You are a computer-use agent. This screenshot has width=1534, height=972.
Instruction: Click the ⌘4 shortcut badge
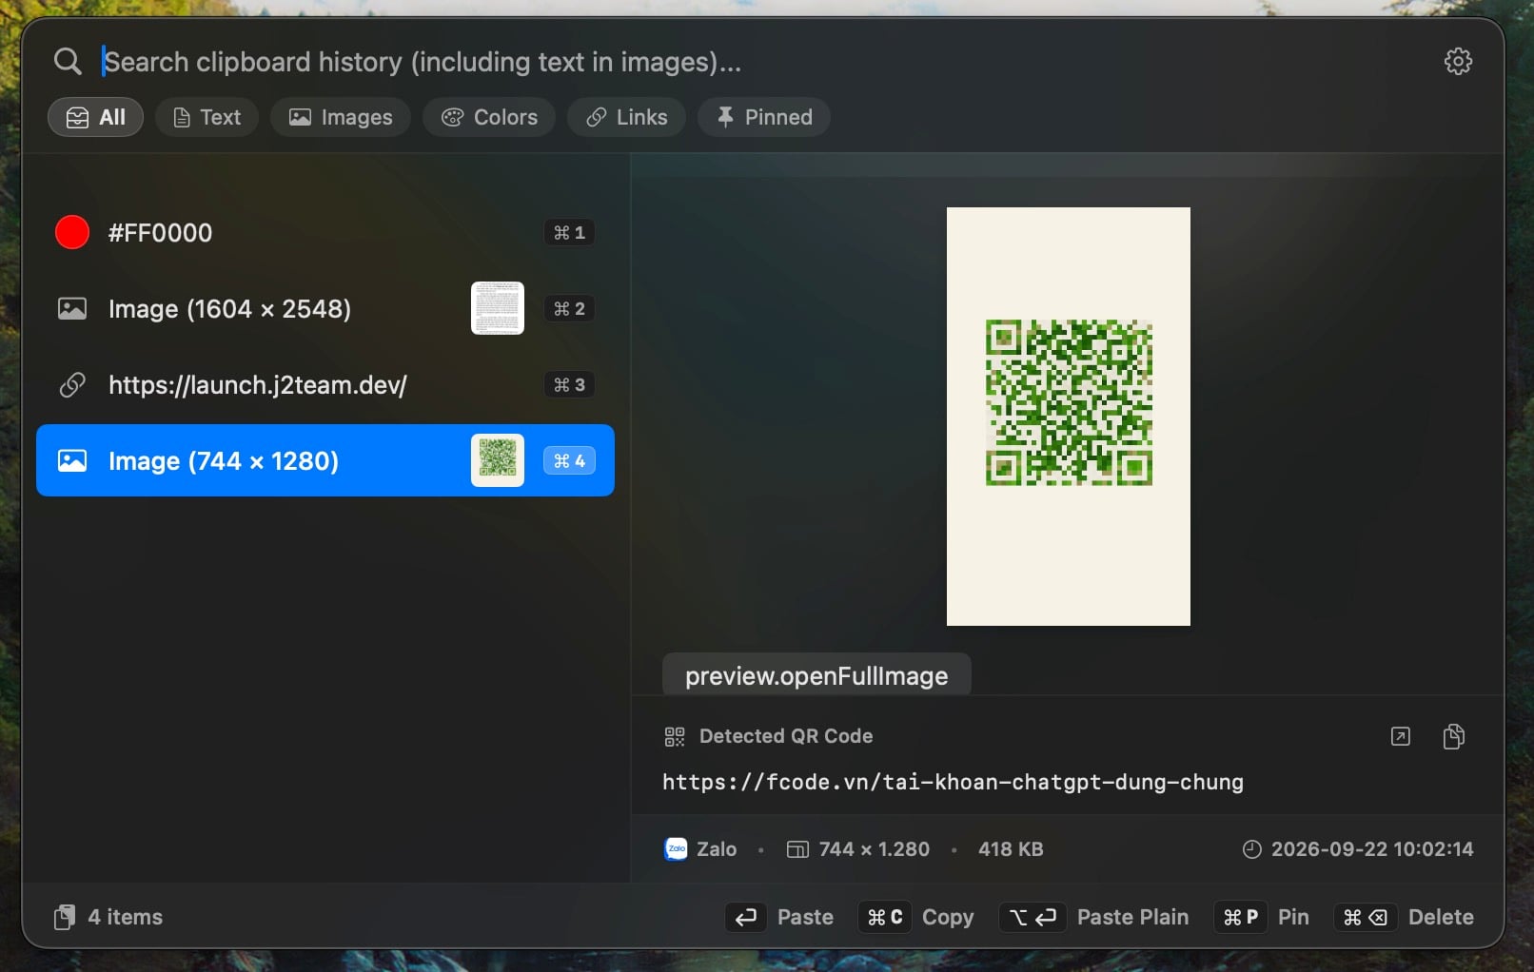[x=569, y=460]
